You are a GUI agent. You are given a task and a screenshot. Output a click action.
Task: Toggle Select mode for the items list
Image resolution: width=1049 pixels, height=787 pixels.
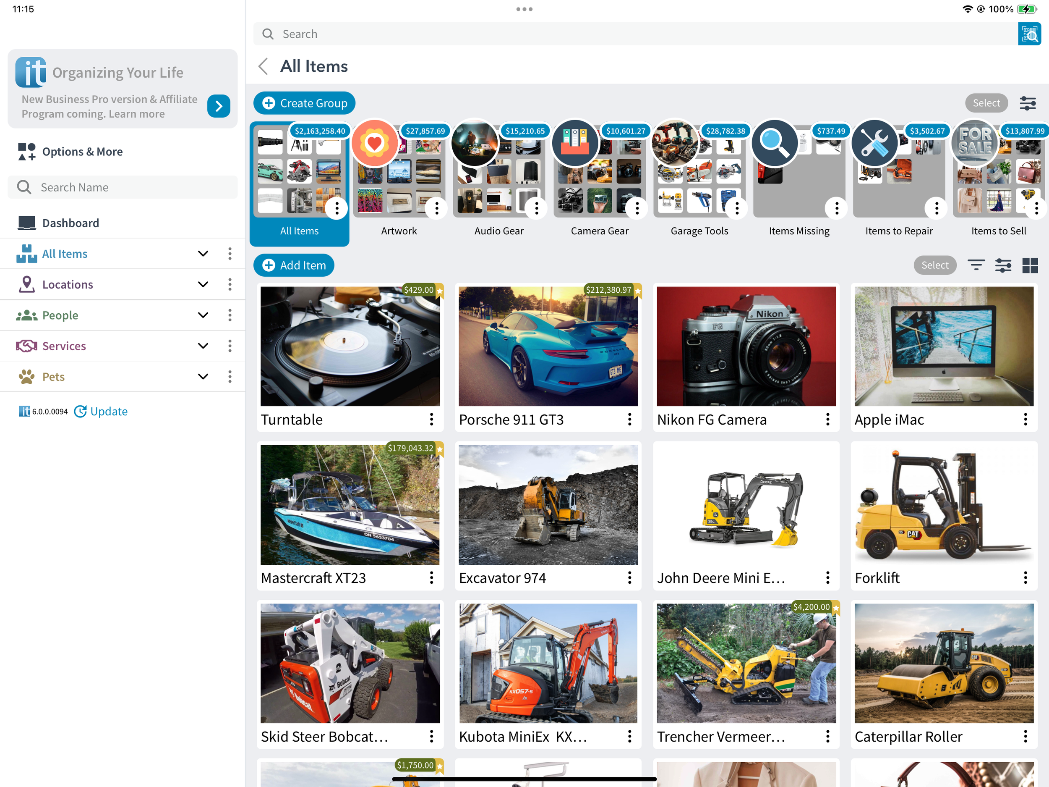tap(934, 265)
